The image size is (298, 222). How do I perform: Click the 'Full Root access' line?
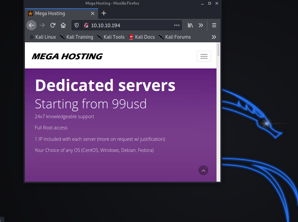(x=51, y=128)
